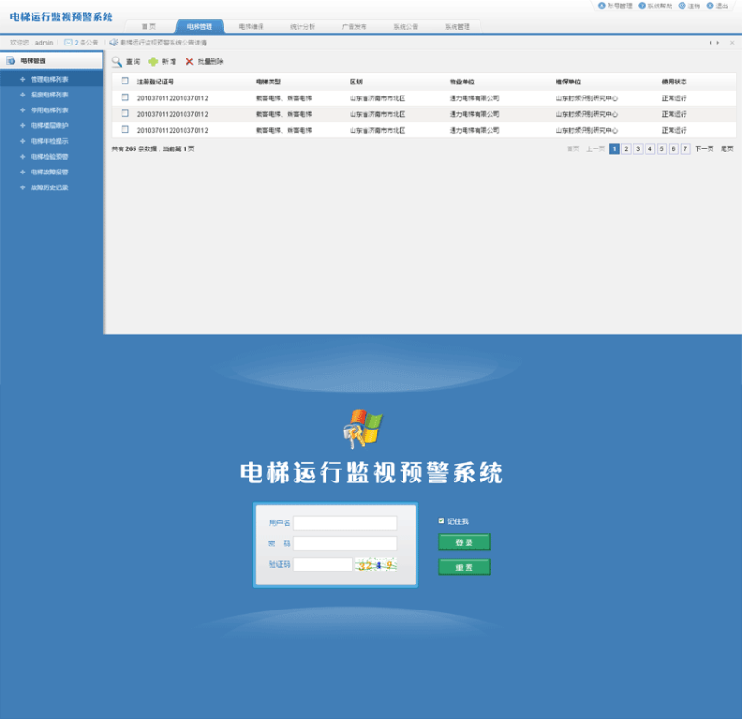This screenshot has width=742, height=719.
Task: Go to page 3 in the pagination
Action: (x=638, y=148)
